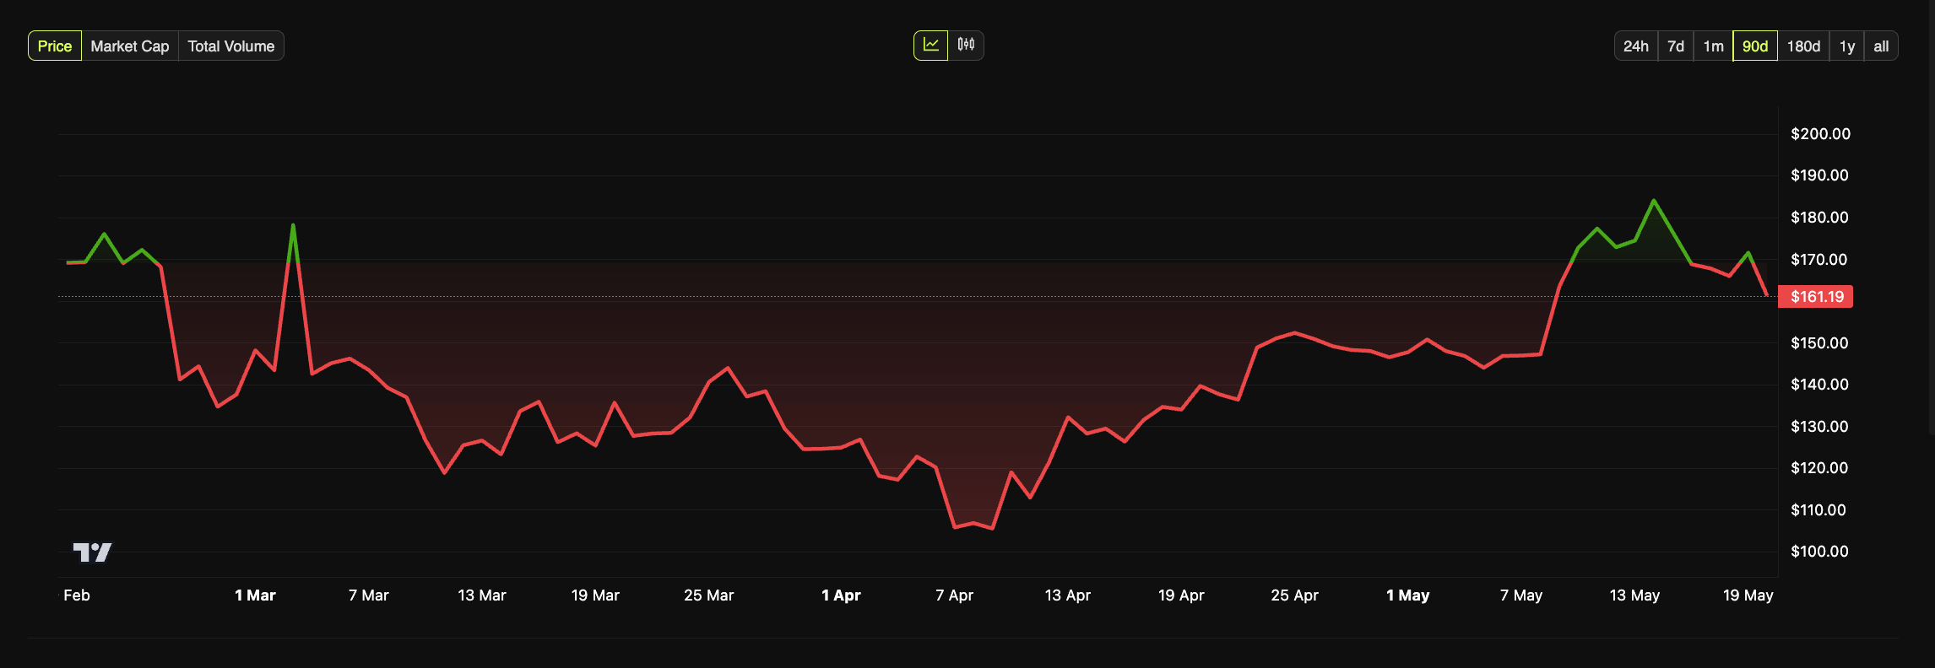The height and width of the screenshot is (668, 1935).
Task: Show all-time price history
Action: point(1881,46)
